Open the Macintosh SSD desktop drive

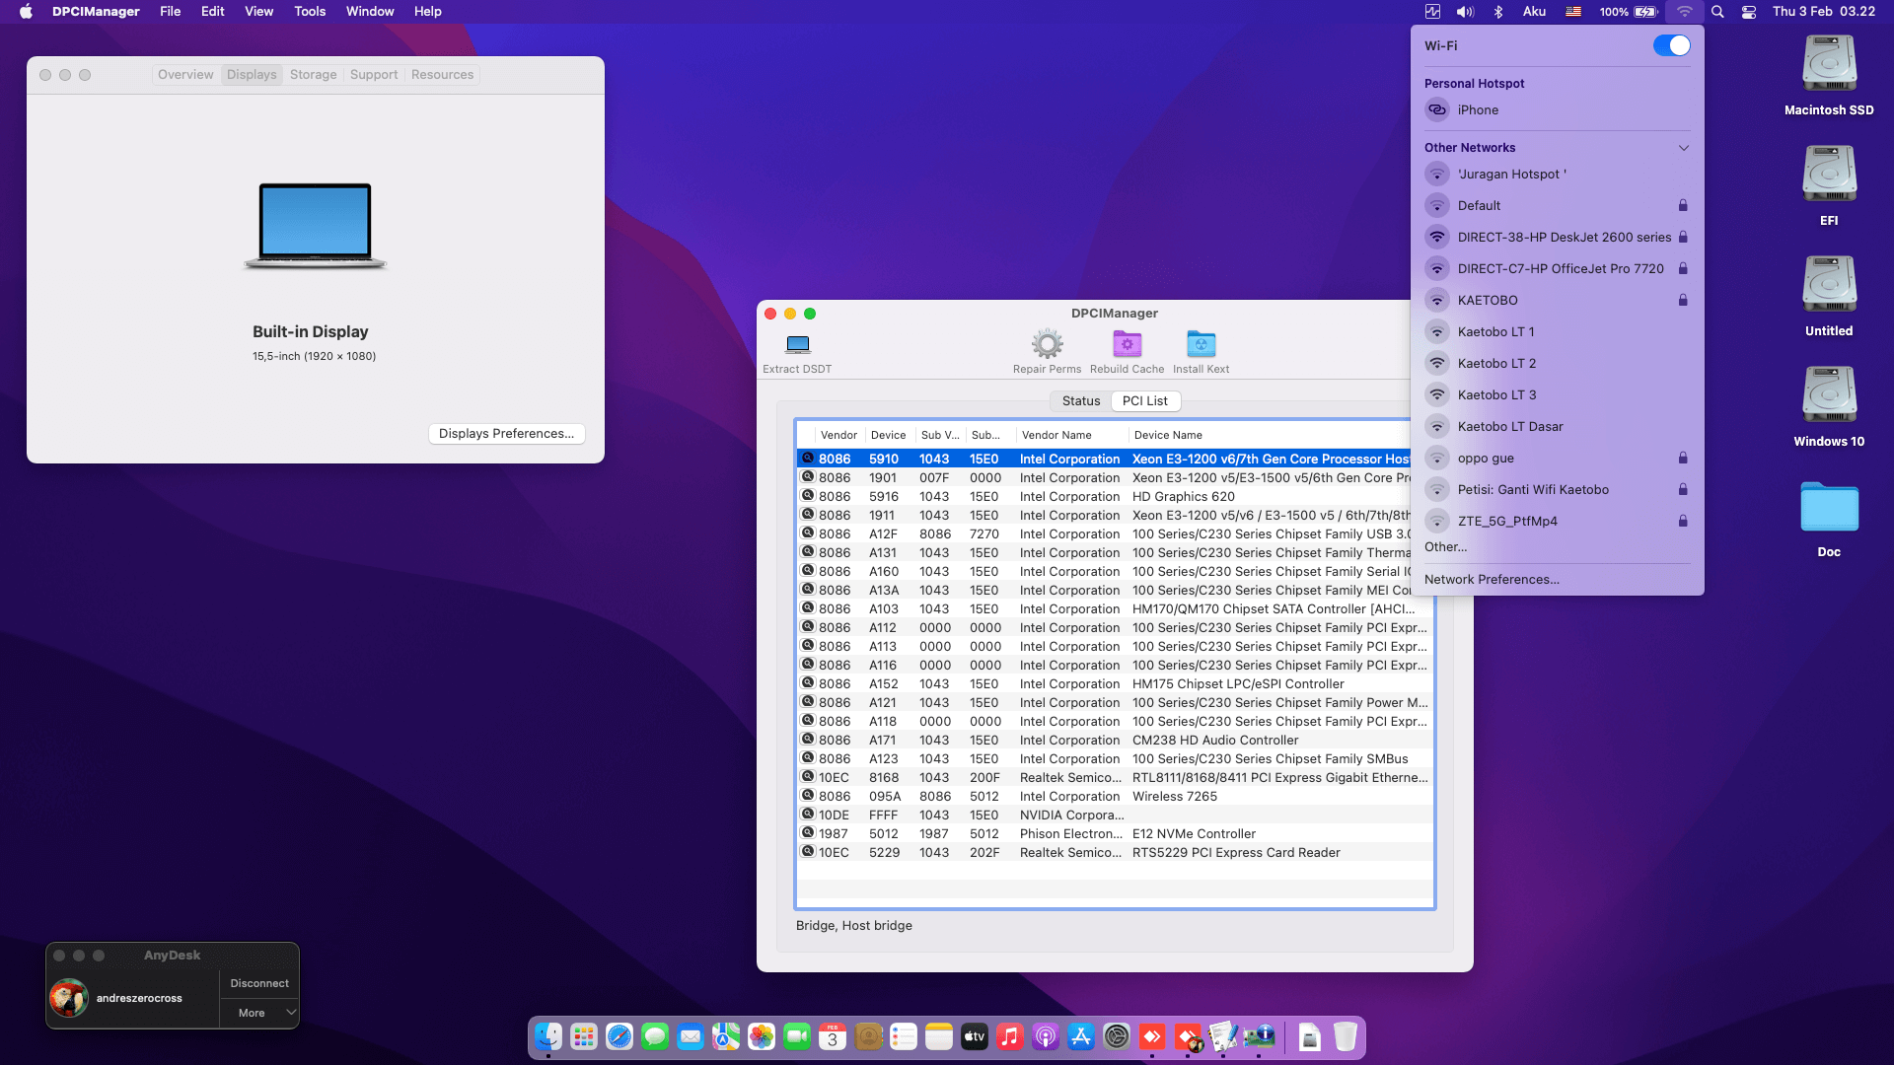pyautogui.click(x=1829, y=65)
